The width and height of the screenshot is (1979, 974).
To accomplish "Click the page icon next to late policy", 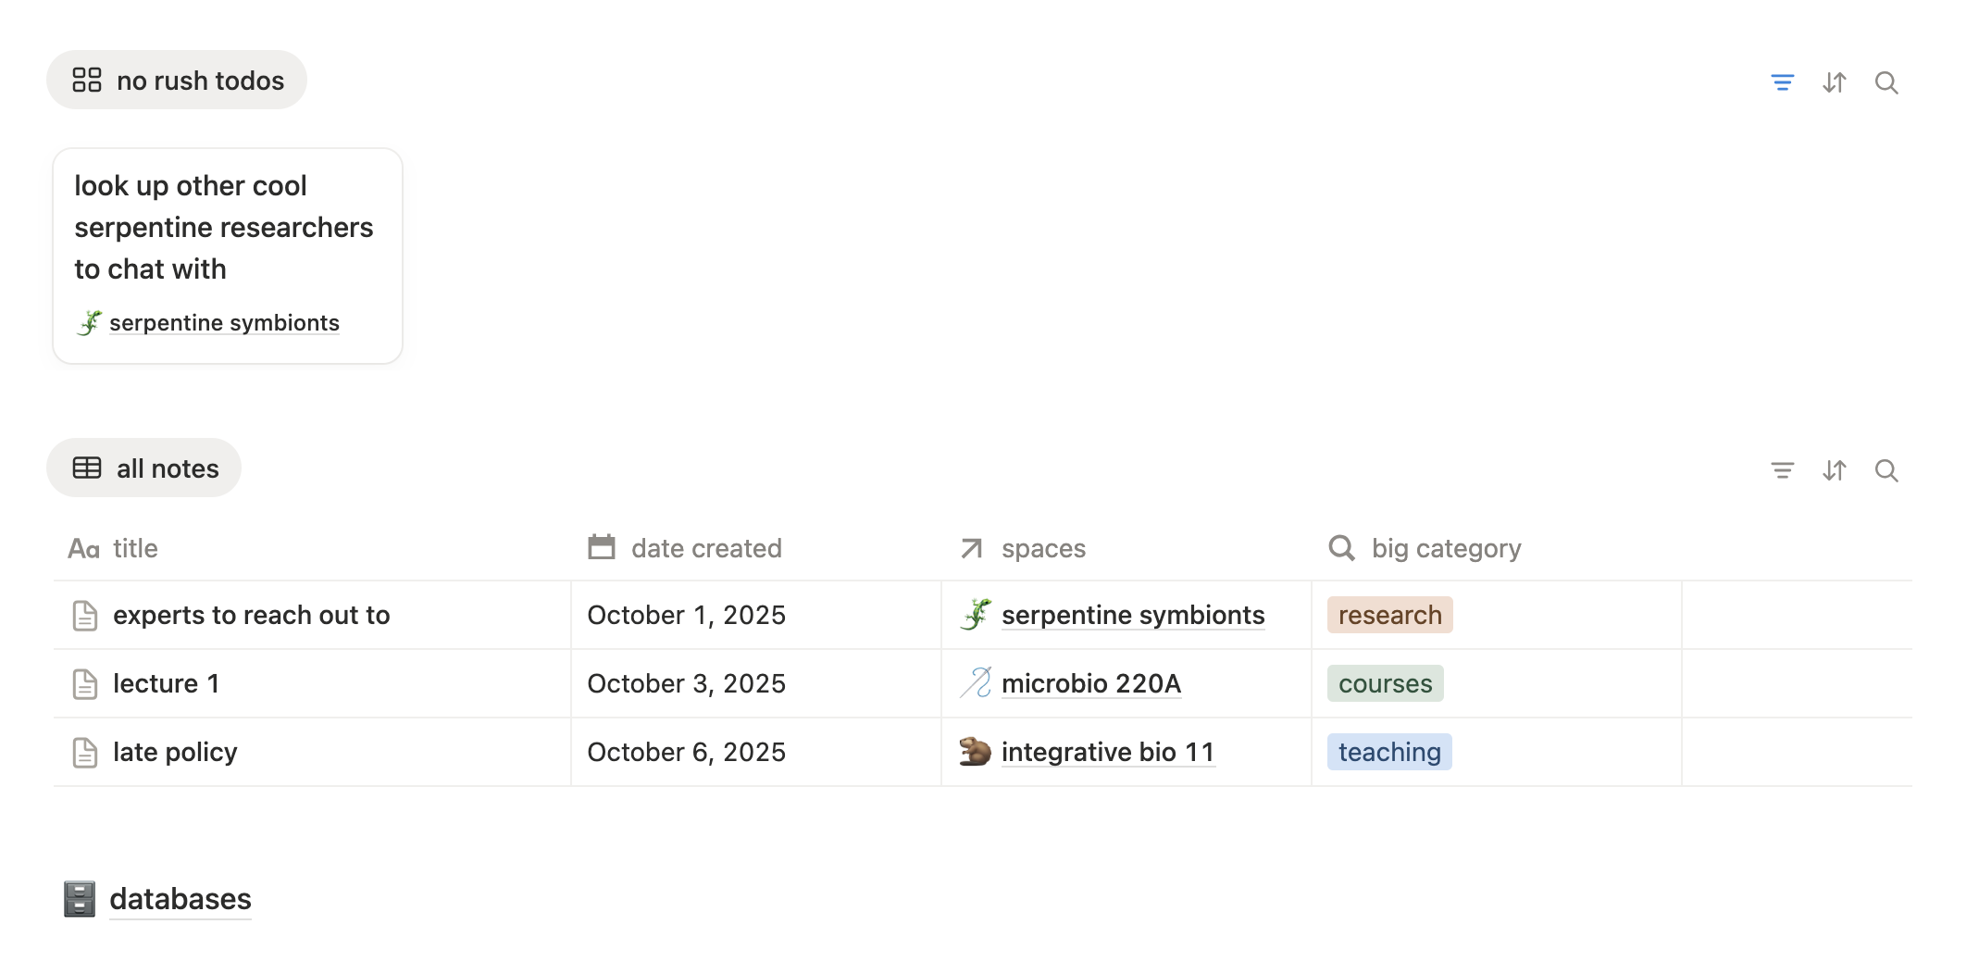I will click(85, 752).
